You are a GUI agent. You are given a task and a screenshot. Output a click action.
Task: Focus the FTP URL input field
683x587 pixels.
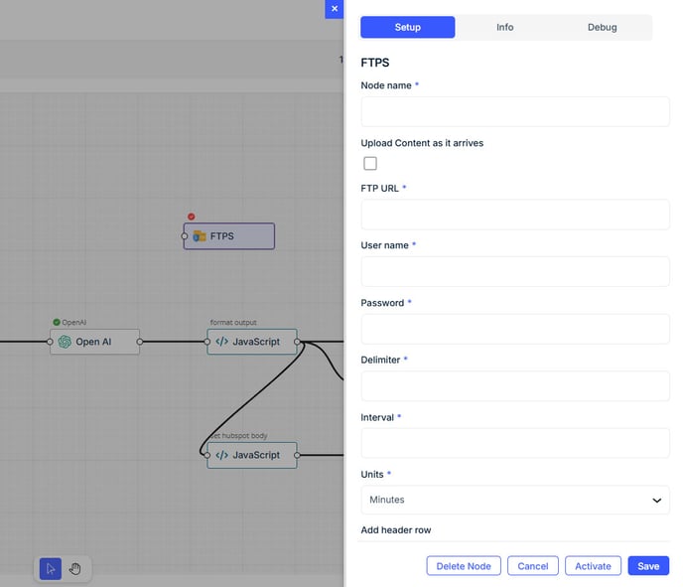tap(515, 215)
